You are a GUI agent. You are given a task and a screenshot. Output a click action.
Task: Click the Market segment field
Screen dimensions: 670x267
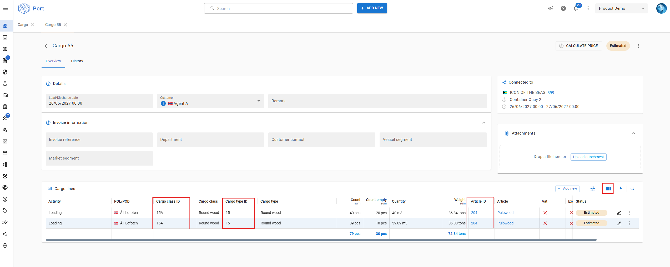[x=99, y=158]
